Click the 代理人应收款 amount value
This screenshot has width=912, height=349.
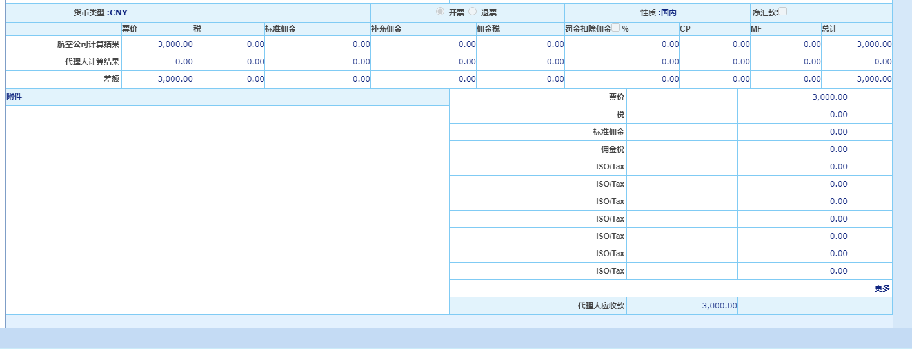682,306
